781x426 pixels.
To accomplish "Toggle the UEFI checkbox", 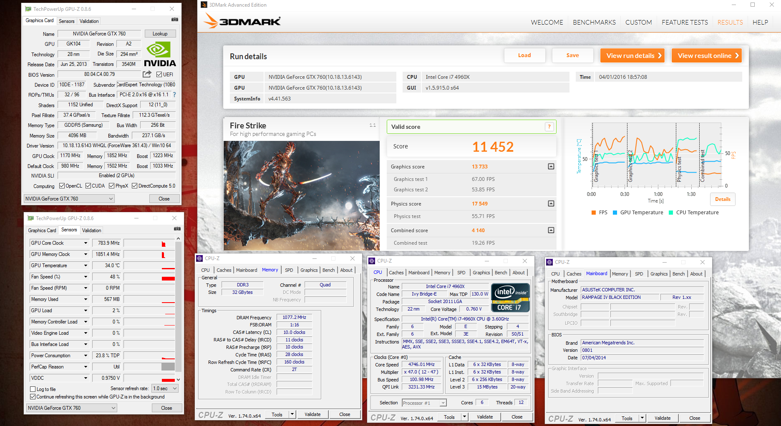I will [159, 74].
